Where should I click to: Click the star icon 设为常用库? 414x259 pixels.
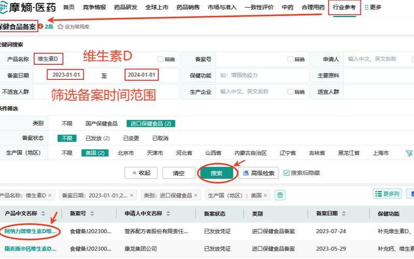pyautogui.click(x=61, y=27)
